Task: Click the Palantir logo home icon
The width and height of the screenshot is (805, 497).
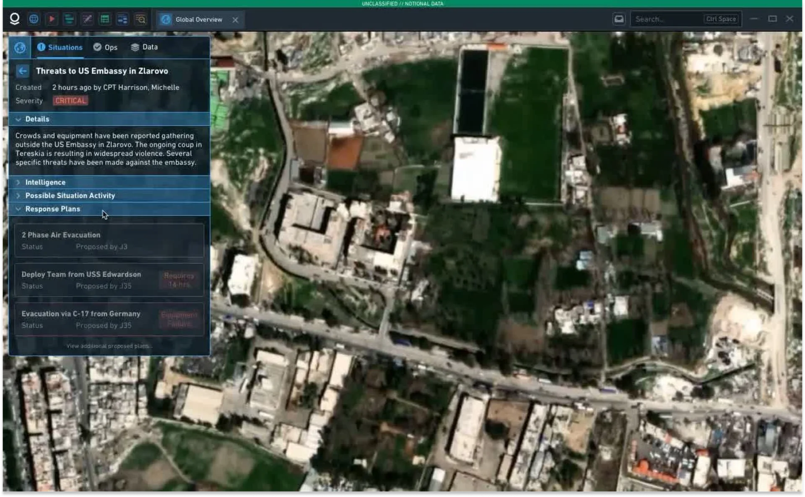Action: [15, 19]
